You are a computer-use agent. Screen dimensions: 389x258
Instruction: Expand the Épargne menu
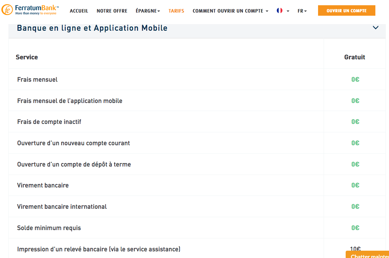coord(148,11)
